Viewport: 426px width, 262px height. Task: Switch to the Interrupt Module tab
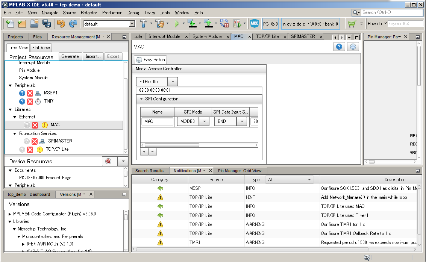tap(165, 36)
